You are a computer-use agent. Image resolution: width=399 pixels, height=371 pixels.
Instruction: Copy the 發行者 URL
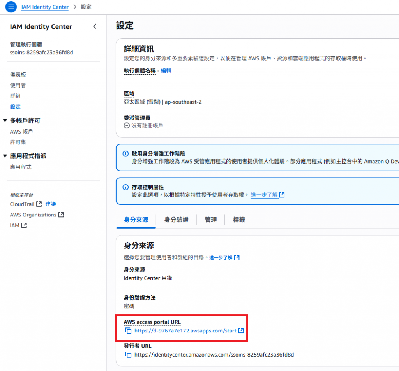pyautogui.click(x=128, y=355)
